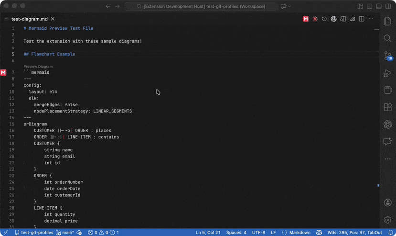Click the blue marker in the overview ruler
This screenshot has height=236, width=396.
[x=378, y=186]
